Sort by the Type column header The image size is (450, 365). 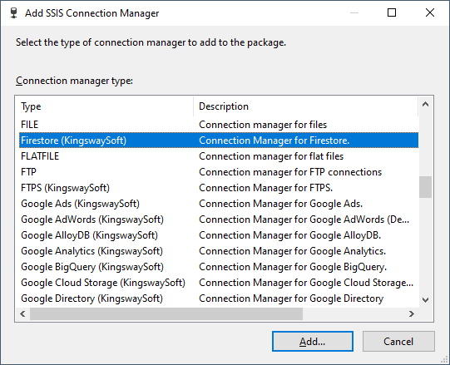106,106
